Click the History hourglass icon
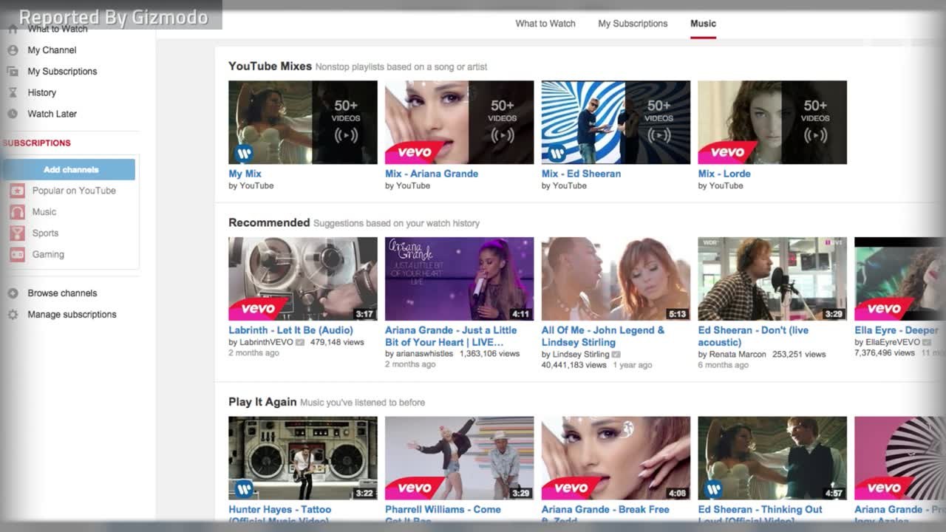Viewport: 946px width, 532px height. pos(13,93)
